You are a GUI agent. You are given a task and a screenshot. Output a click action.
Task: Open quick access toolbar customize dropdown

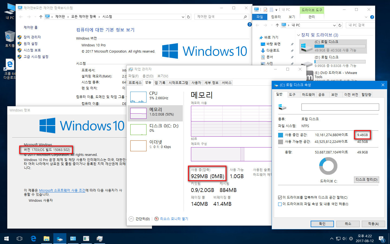[276, 10]
